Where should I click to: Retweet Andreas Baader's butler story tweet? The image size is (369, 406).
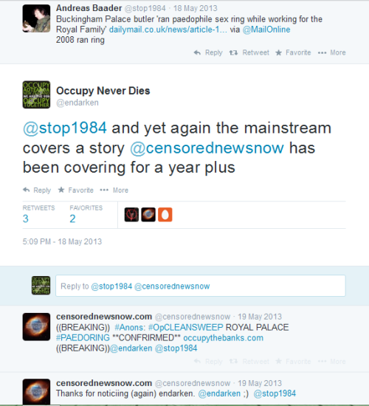click(x=249, y=52)
